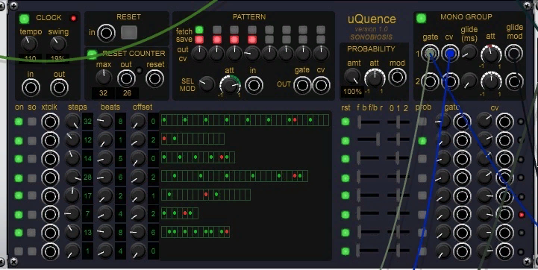
Task: Click the red step in 12-step sequence
Action: (x=164, y=139)
